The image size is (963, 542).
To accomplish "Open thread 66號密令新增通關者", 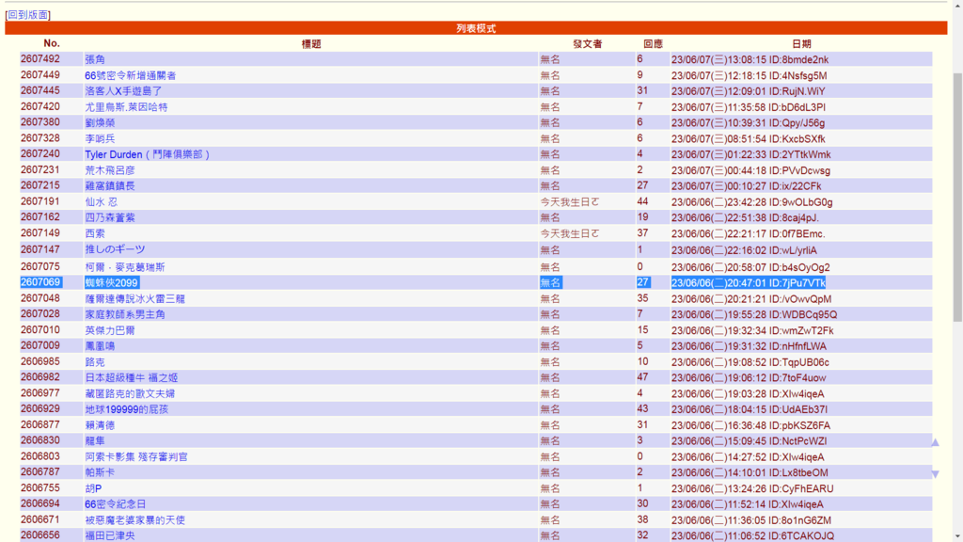I will pyautogui.click(x=130, y=75).
